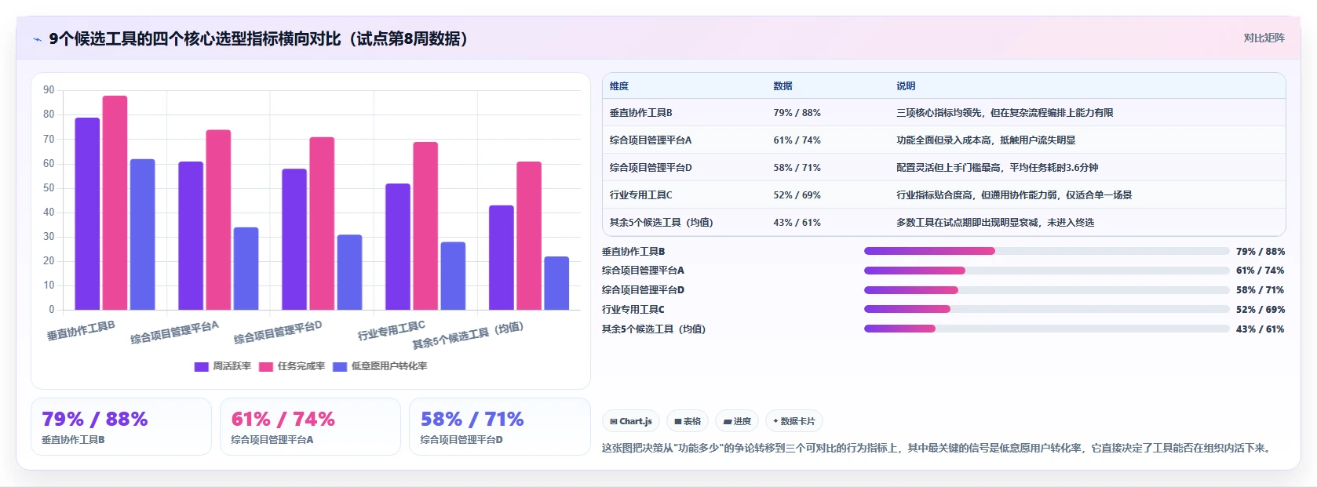Click the 43% / 61% table cell
The height and width of the screenshot is (487, 1317).
coord(797,223)
